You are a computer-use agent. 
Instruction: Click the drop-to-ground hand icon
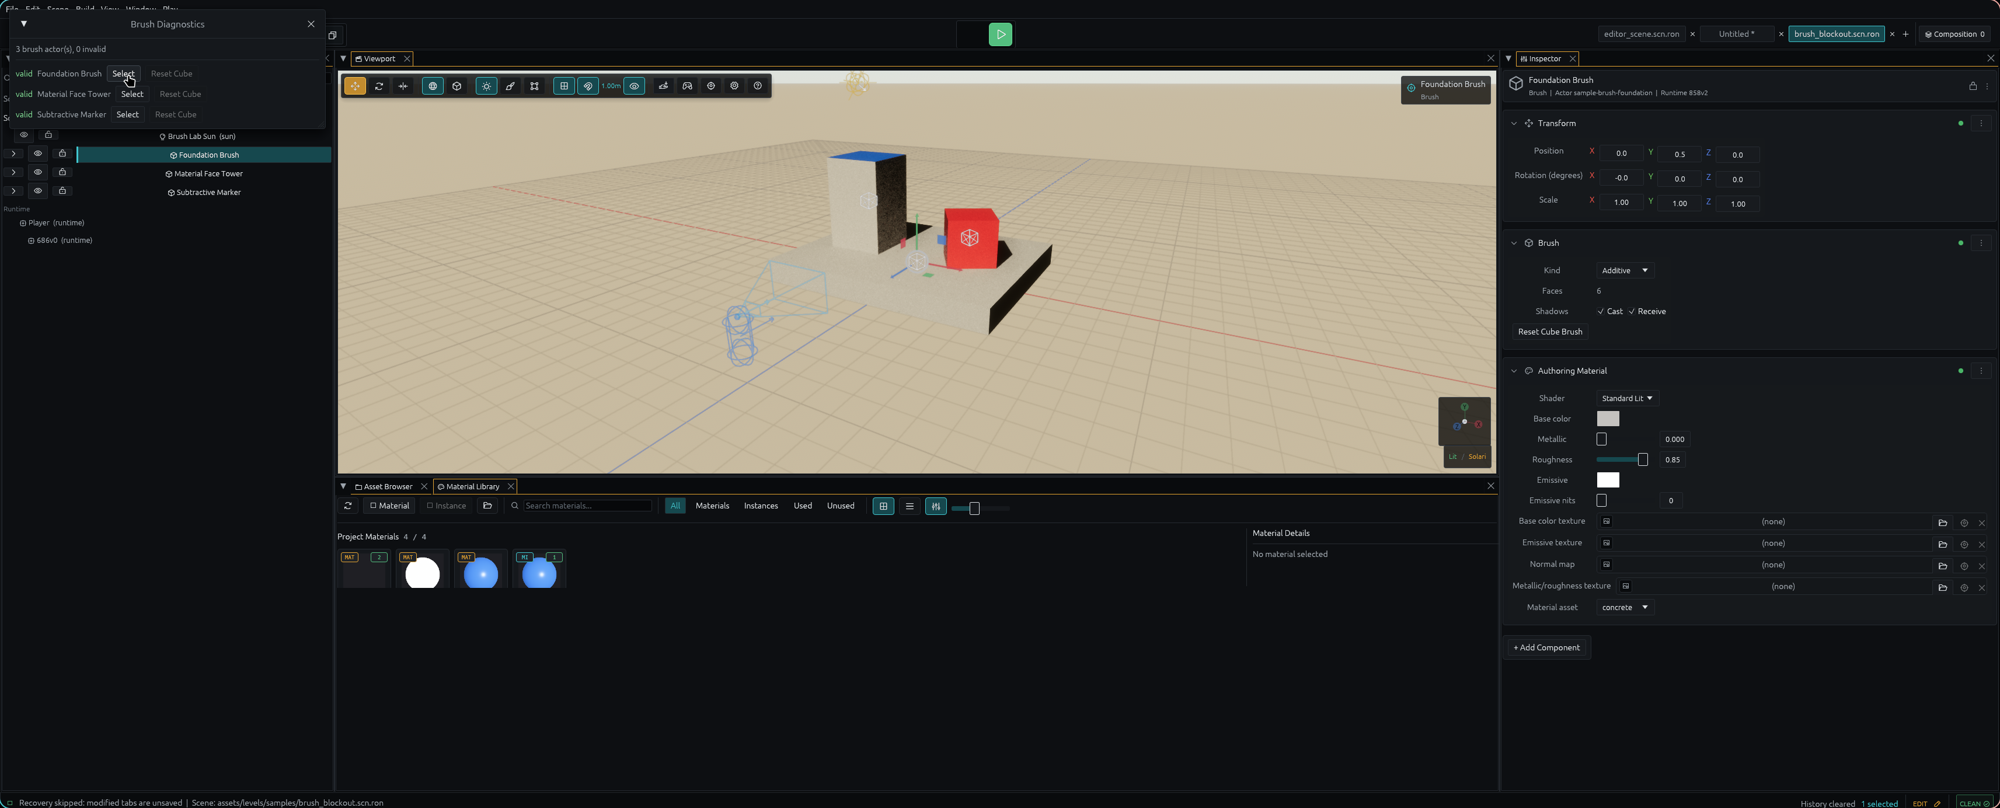[663, 86]
